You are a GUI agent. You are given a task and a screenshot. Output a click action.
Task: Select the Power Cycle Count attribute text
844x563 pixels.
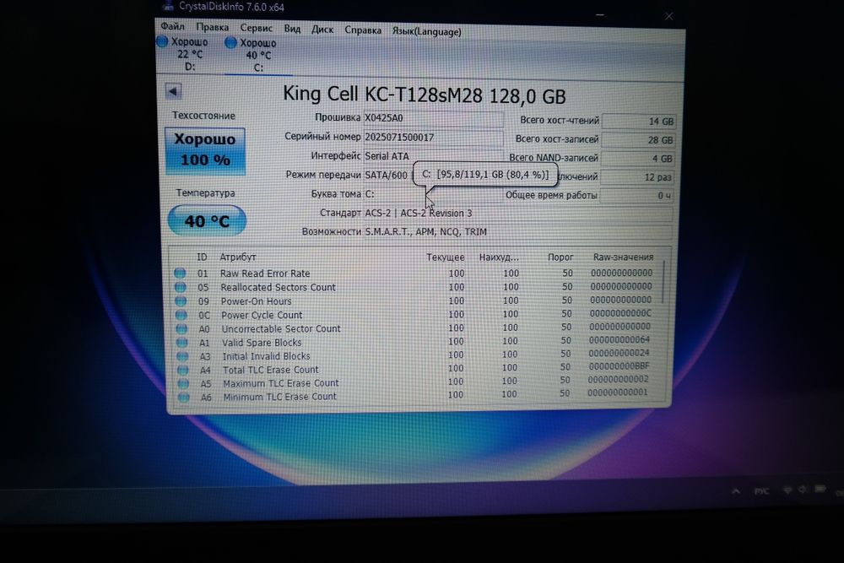coord(262,316)
